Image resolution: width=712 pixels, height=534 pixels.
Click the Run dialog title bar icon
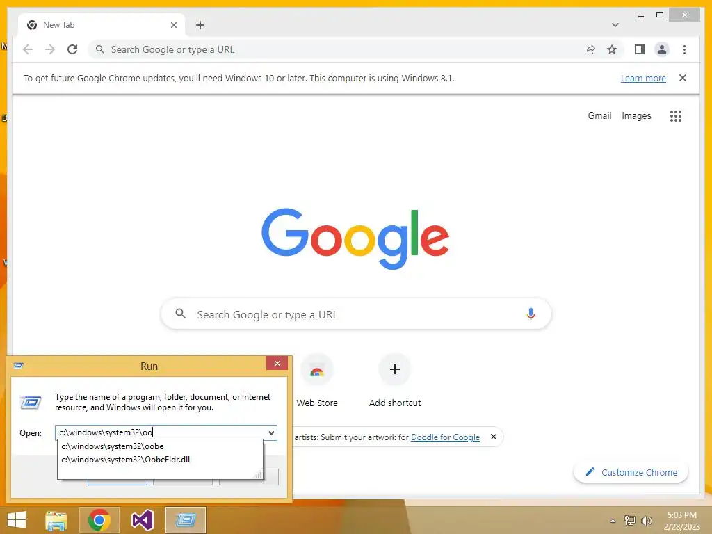click(x=19, y=366)
